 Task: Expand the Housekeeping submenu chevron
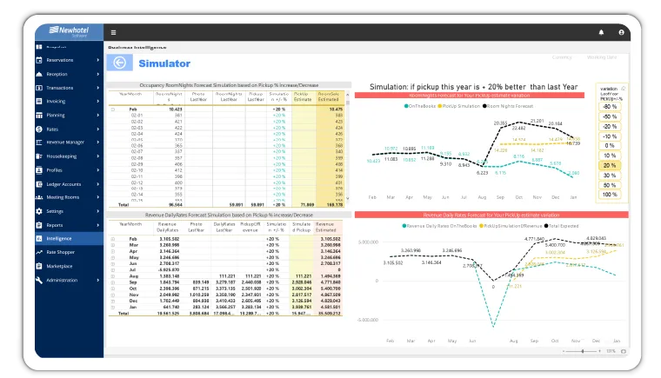tap(97, 156)
